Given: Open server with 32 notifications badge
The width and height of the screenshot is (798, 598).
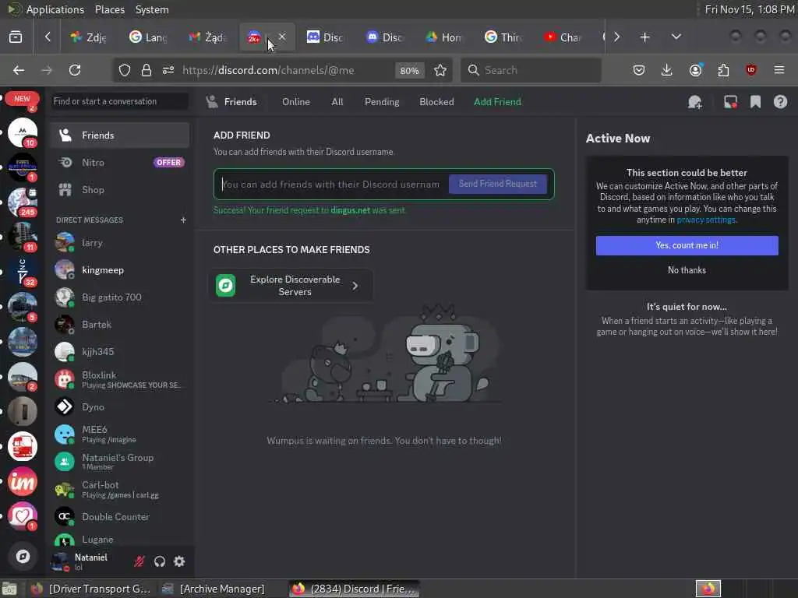Looking at the screenshot, I should coord(23,272).
